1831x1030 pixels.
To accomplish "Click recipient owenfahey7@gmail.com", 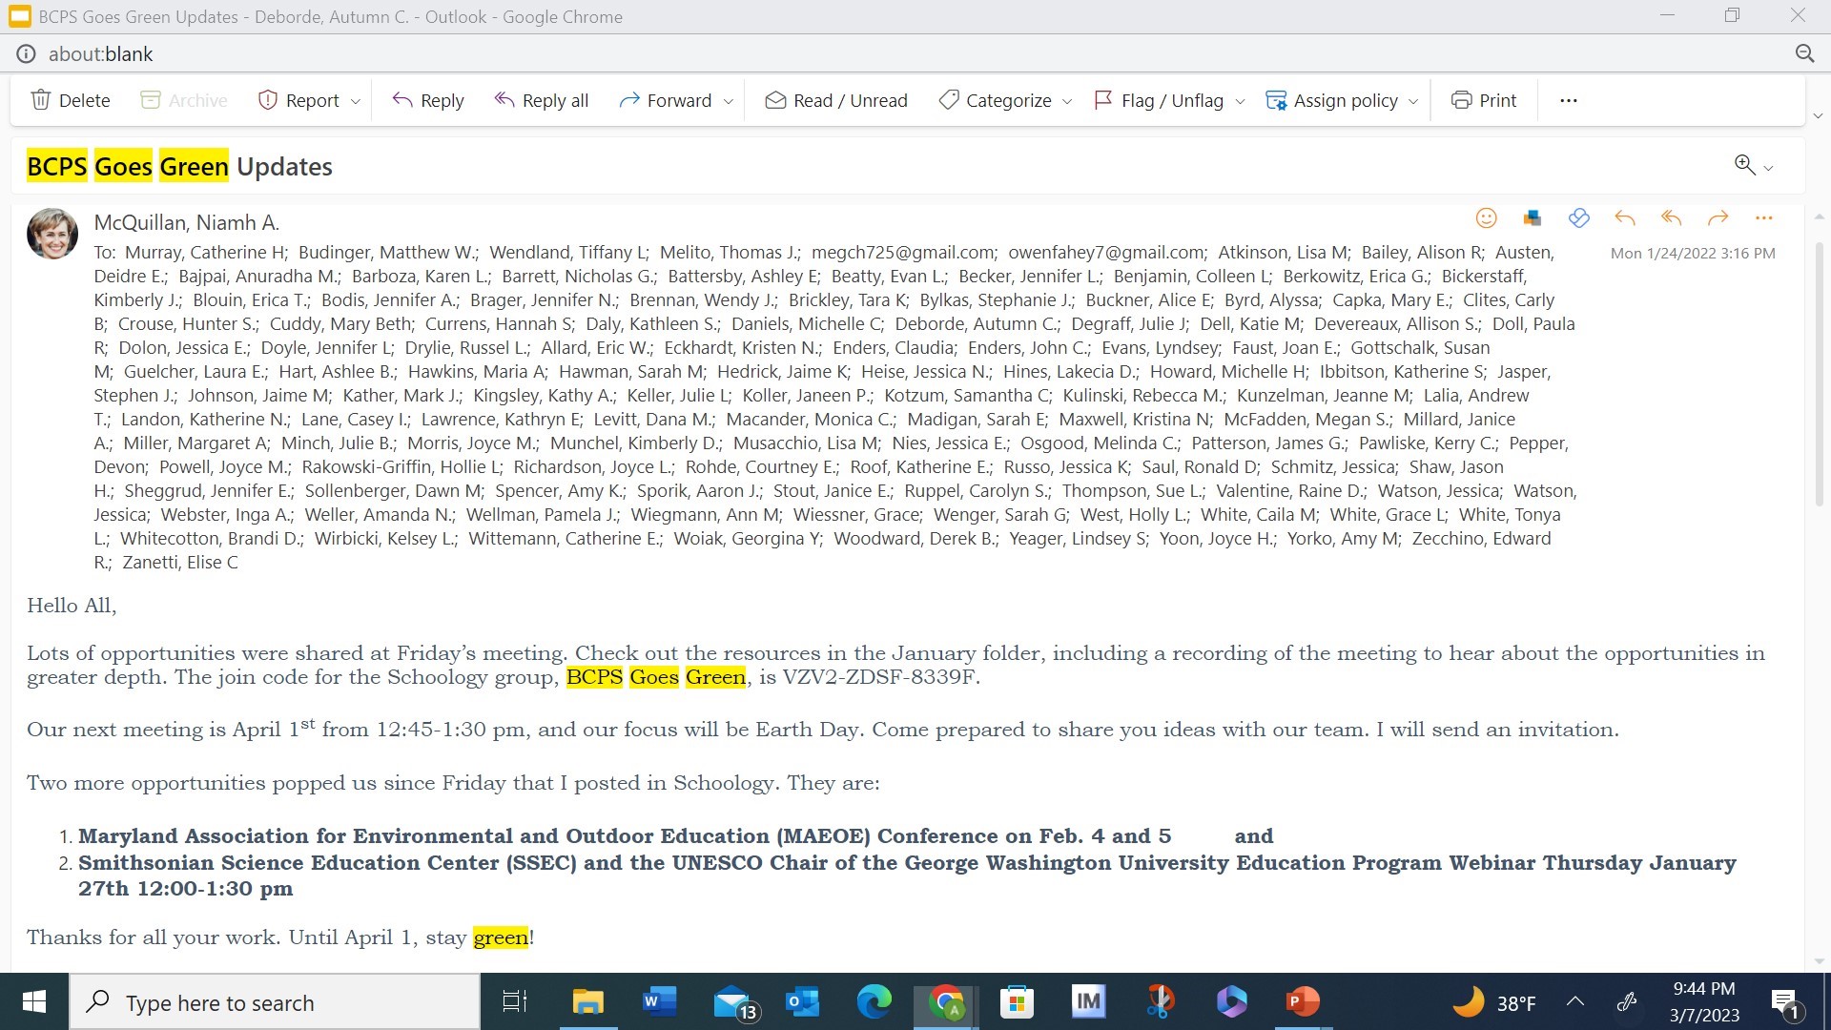I will (1106, 253).
